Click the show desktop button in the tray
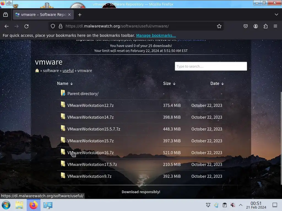The height and width of the screenshot is (211, 282). tap(275, 205)
